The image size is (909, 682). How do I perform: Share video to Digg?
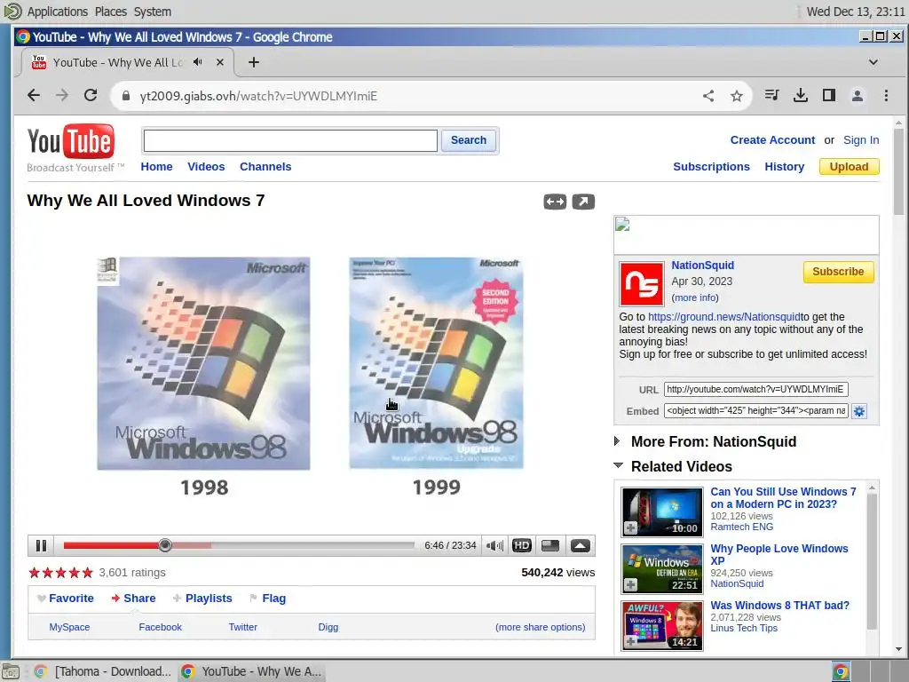pyautogui.click(x=328, y=627)
